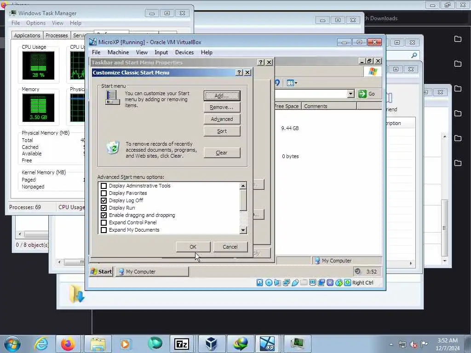Click the My Computer button in the XP taskbar
The width and height of the screenshot is (471, 353).
click(x=152, y=272)
